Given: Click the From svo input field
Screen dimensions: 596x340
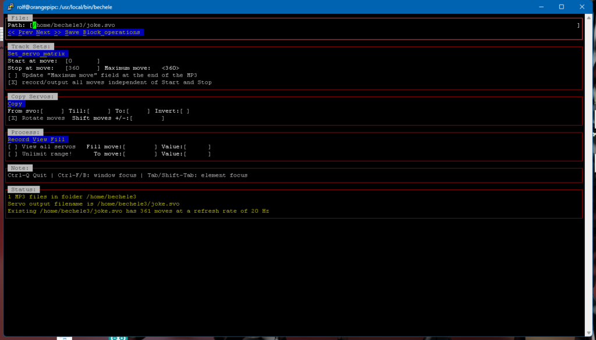Looking at the screenshot, I should tap(53, 111).
